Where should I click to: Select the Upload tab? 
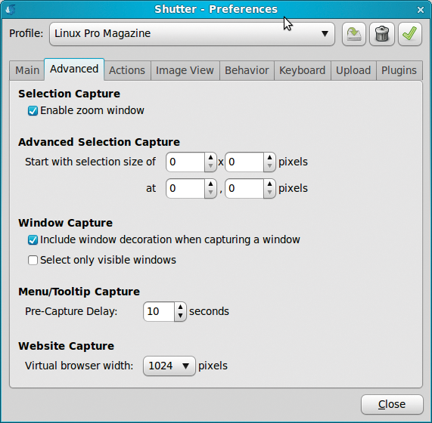tap(353, 70)
